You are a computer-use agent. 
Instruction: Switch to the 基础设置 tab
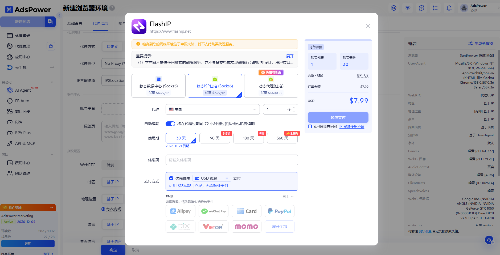[x=75, y=23]
